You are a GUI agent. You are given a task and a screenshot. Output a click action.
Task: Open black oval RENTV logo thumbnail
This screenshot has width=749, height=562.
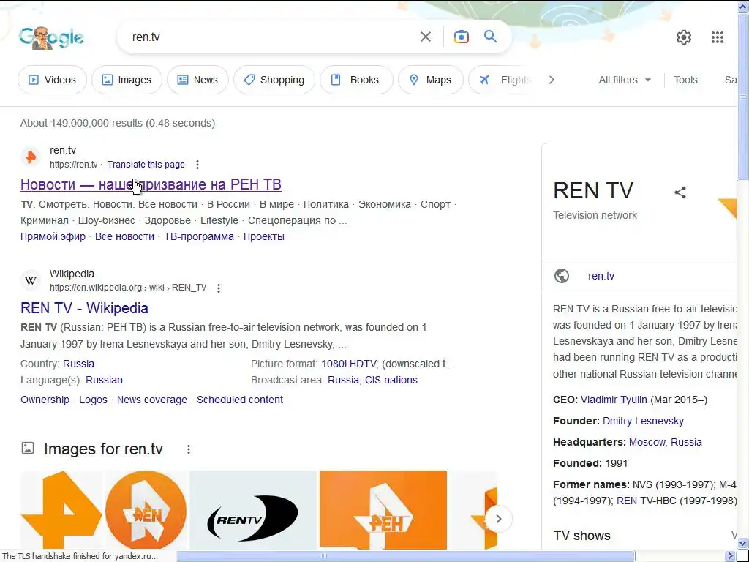click(252, 510)
